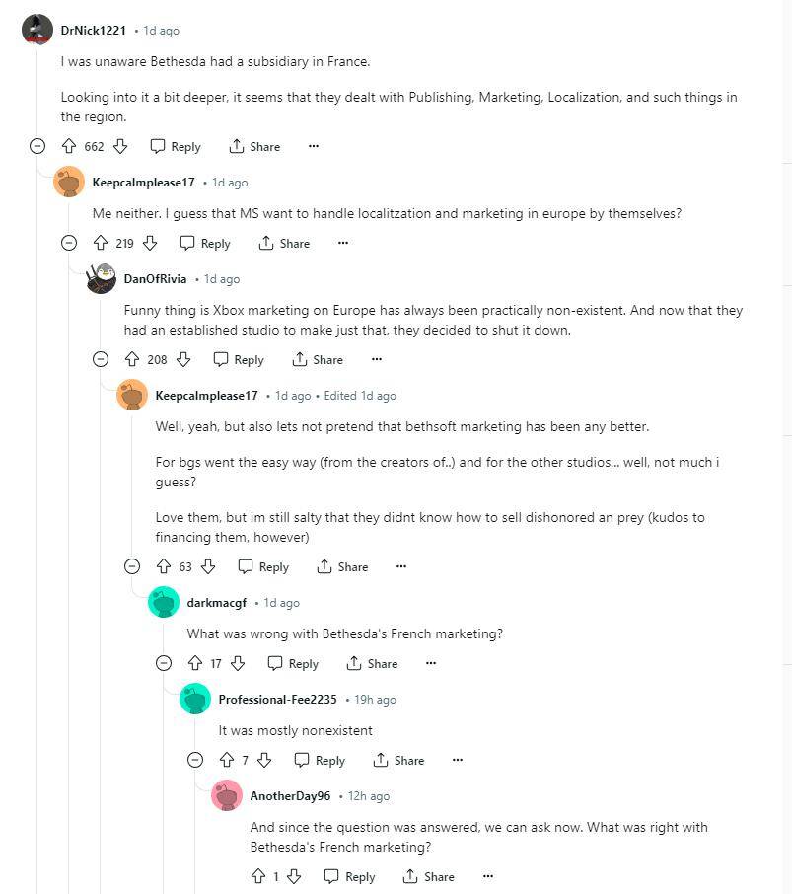
Task: Share Professional-Fee2235's comment
Action: pos(398,760)
